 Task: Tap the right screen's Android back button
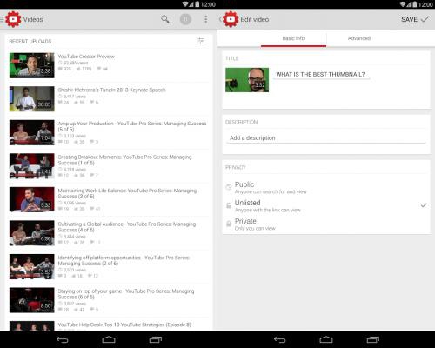(x=279, y=339)
